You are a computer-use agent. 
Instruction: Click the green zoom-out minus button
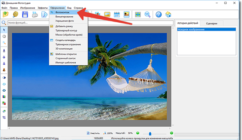[x=138, y=133]
